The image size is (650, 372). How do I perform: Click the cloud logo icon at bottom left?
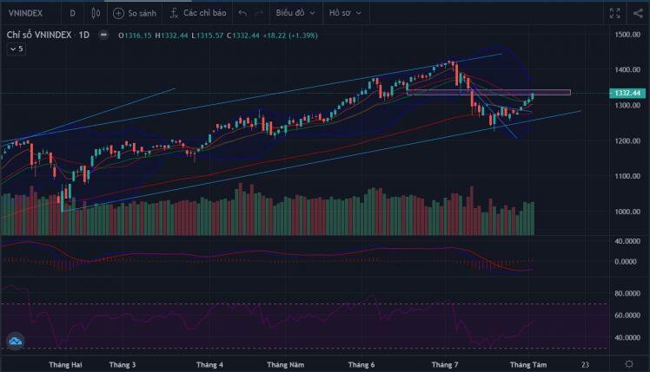coord(16,342)
